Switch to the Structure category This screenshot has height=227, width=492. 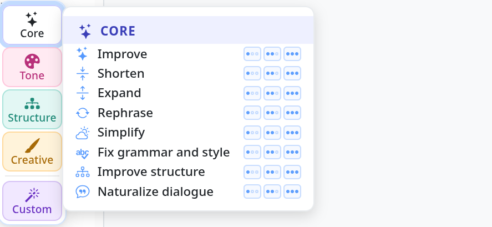pyautogui.click(x=32, y=109)
